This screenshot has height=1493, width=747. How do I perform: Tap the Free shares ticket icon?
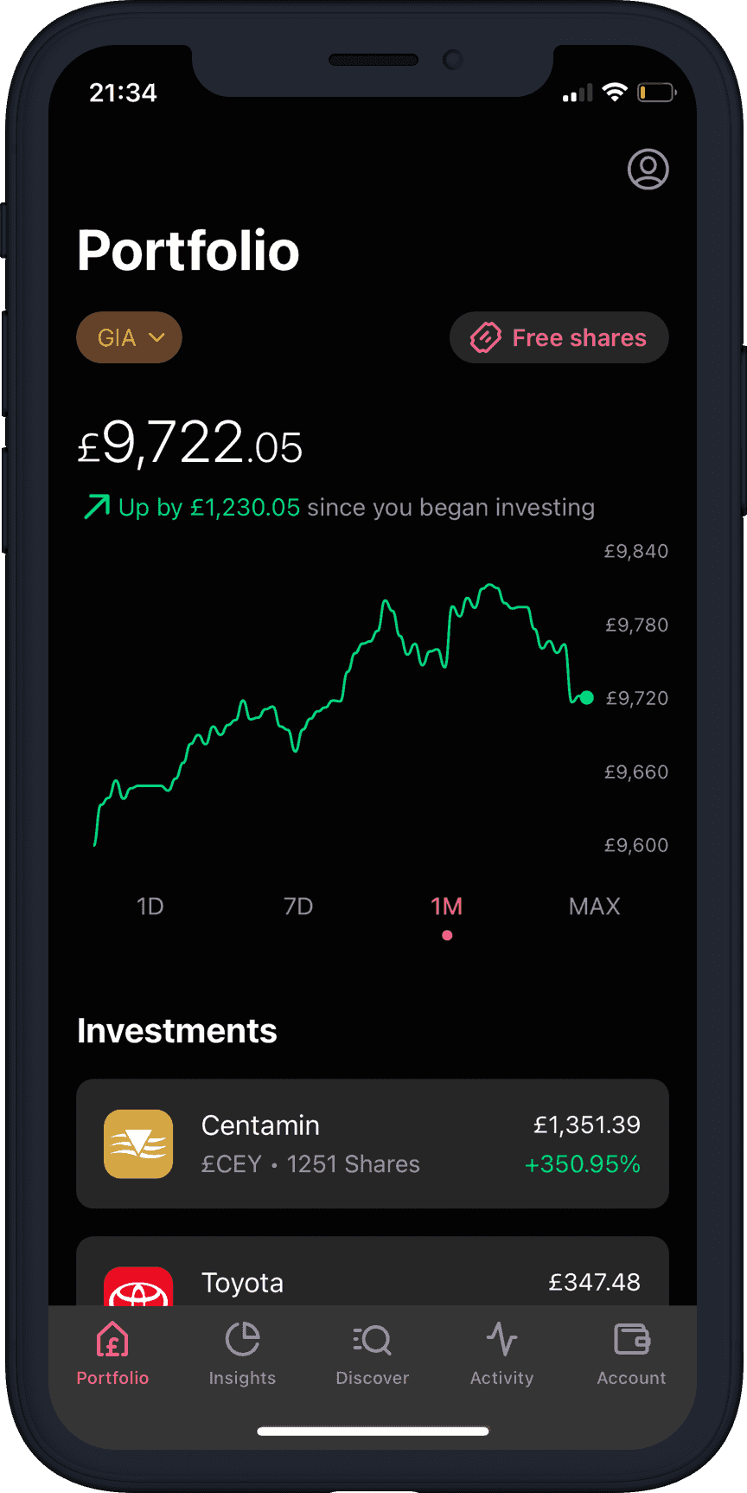point(485,337)
